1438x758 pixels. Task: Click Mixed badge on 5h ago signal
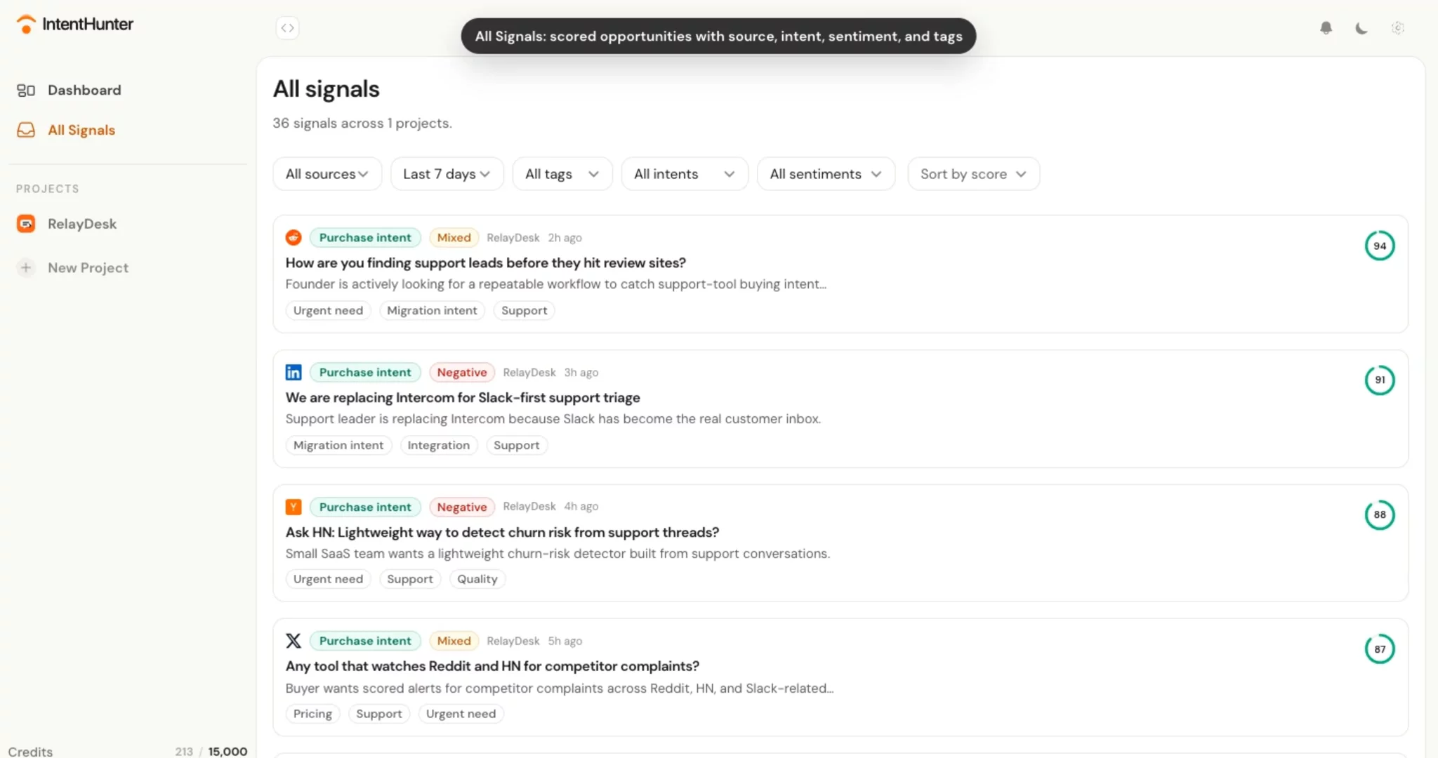tap(454, 641)
